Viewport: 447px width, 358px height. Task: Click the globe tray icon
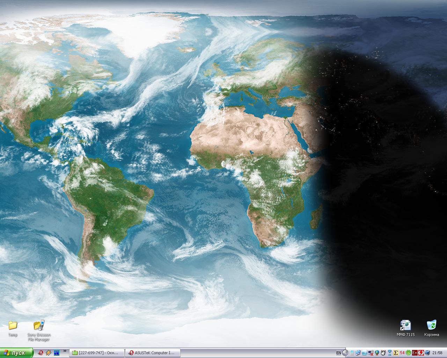[x=377, y=353]
